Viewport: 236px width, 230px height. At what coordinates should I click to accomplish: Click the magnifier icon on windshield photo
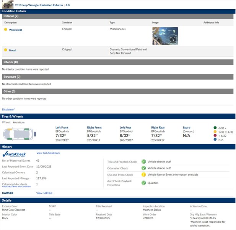click(173, 39)
